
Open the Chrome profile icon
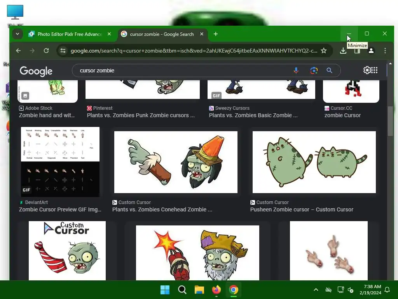tap(371, 51)
